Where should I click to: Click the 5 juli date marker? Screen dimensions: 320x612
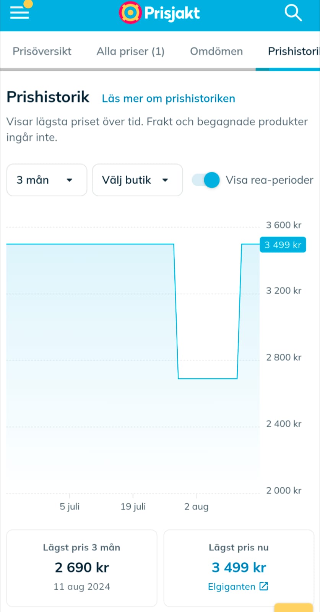pyautogui.click(x=70, y=507)
